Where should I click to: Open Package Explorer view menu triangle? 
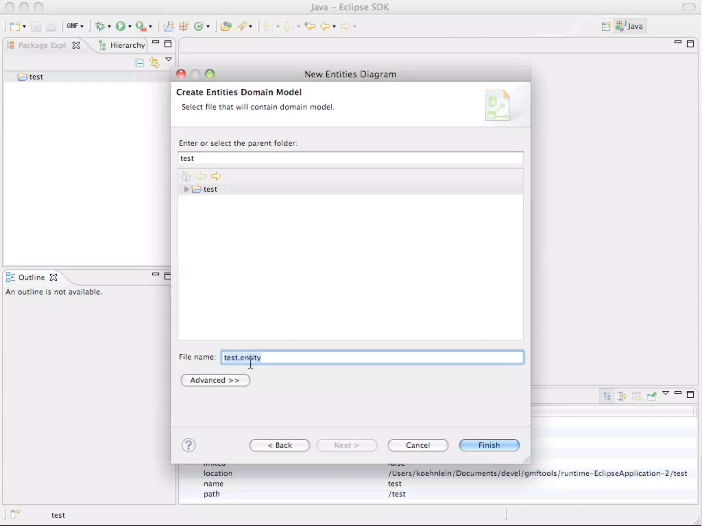pyautogui.click(x=169, y=60)
